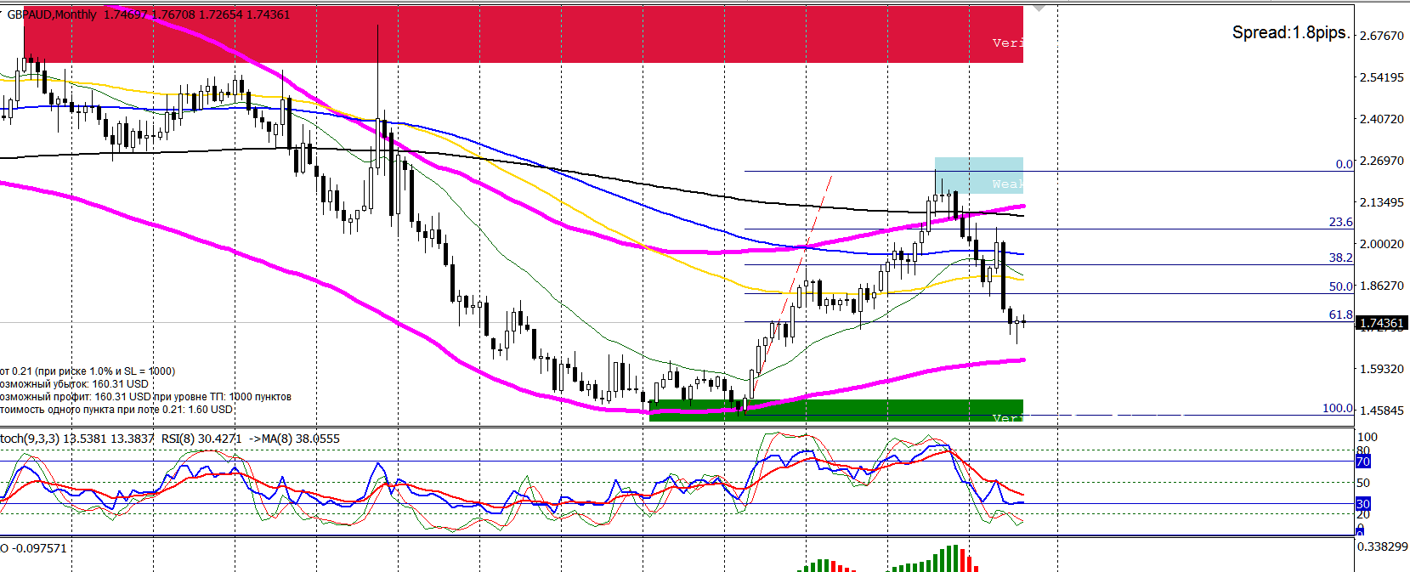
Task: Click the -0.097571 histogram indicator value
Action: [39, 548]
